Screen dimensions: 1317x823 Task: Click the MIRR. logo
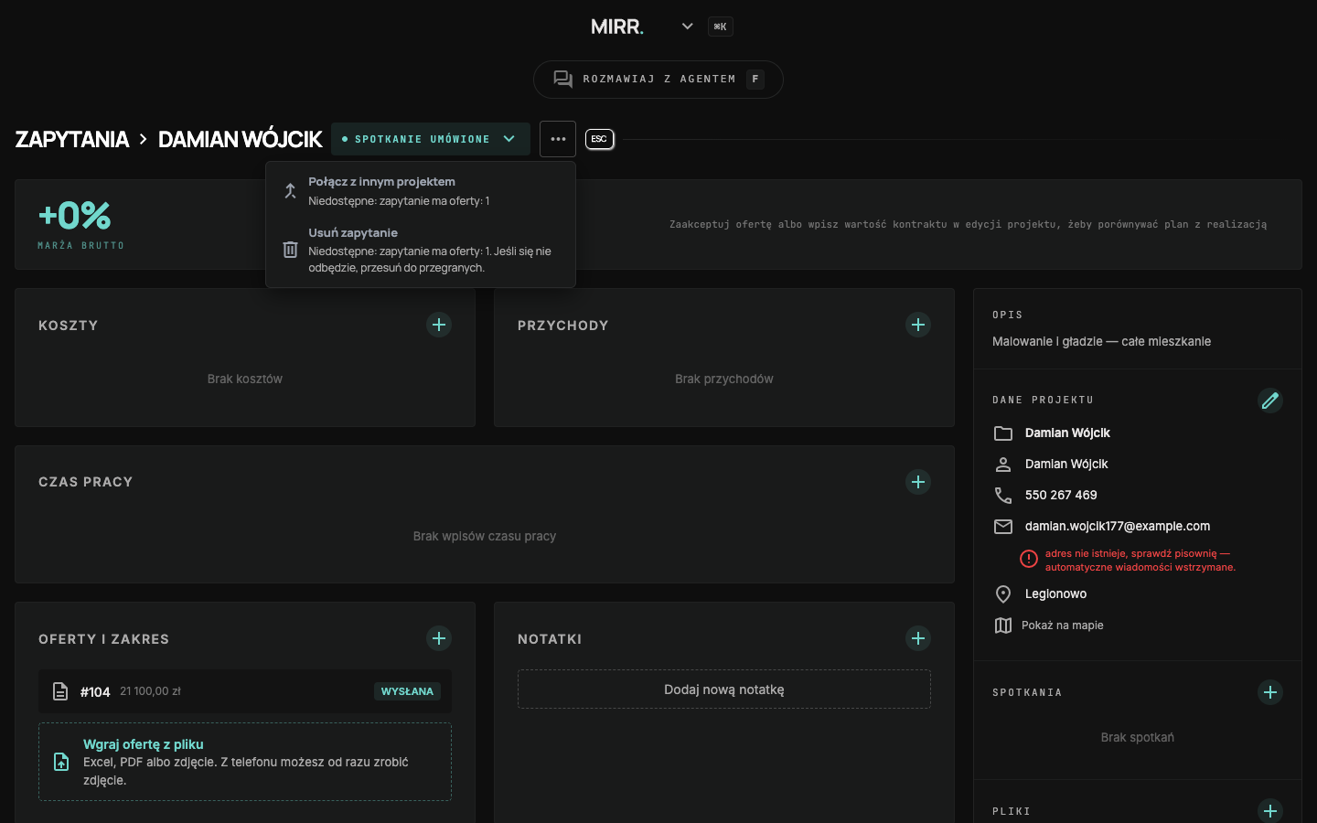(617, 27)
